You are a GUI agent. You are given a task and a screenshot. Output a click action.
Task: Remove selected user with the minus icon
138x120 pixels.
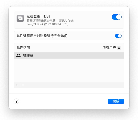[x=23, y=85]
